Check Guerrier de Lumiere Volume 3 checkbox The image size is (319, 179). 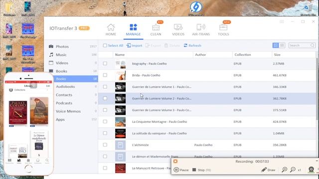105,110
